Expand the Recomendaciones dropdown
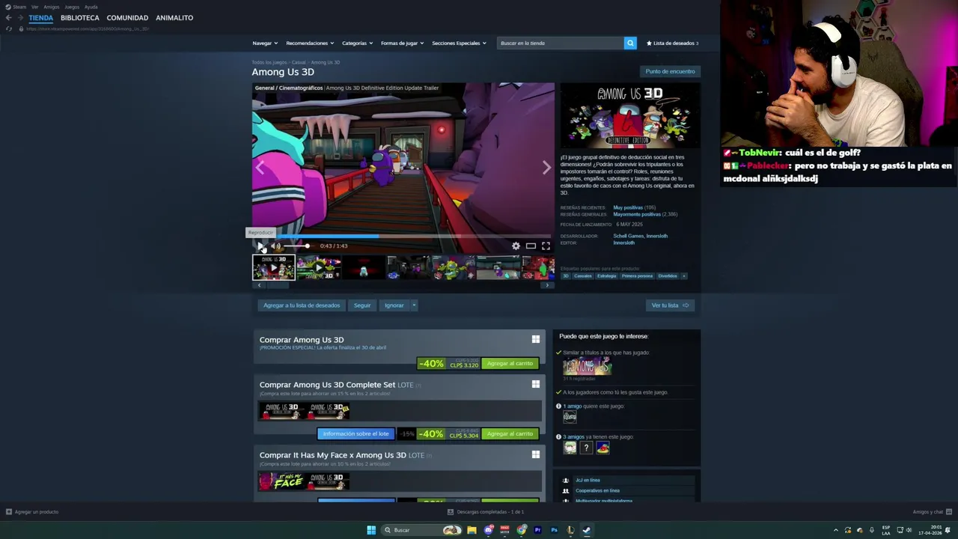958x539 pixels. [310, 43]
